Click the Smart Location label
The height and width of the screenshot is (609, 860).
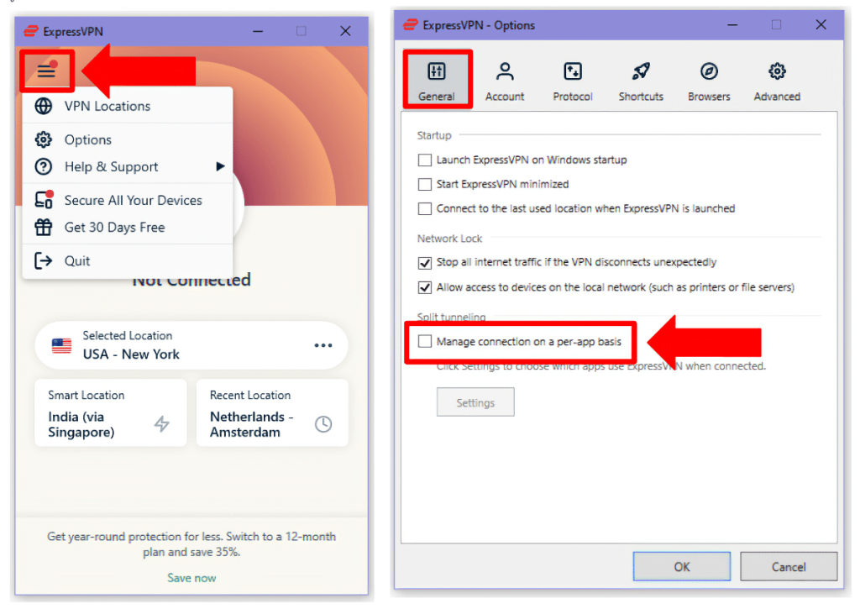pyautogui.click(x=87, y=395)
